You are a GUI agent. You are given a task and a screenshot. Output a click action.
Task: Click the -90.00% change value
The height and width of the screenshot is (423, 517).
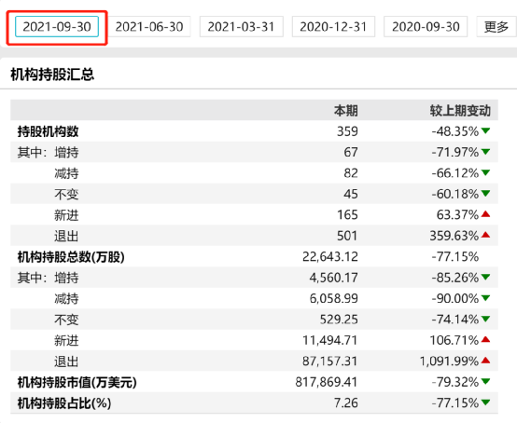tap(455, 298)
